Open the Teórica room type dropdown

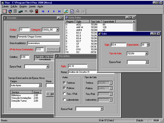click(x=111, y=83)
